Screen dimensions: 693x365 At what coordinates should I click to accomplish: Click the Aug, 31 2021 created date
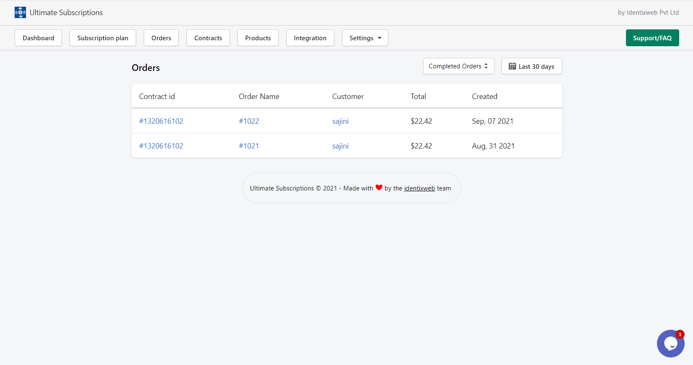pyautogui.click(x=493, y=146)
